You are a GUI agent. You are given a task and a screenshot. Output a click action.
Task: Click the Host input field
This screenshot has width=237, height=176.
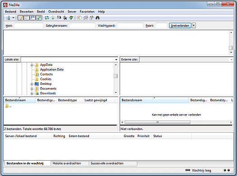(x=29, y=26)
